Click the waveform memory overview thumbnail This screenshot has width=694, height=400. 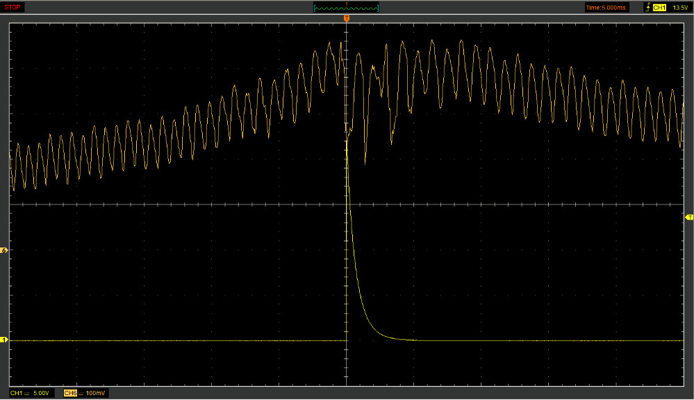pyautogui.click(x=346, y=8)
